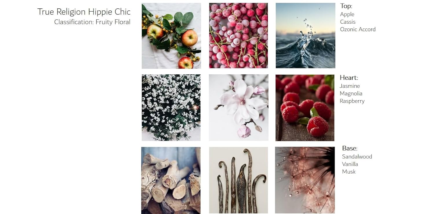Screen dimensions: 434x214
Task: Select the Ozonic Accord note label
Action: click(x=358, y=29)
